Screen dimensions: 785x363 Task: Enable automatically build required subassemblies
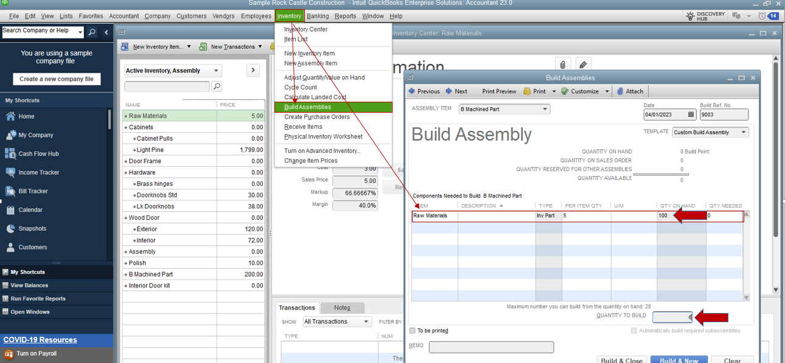[633, 330]
